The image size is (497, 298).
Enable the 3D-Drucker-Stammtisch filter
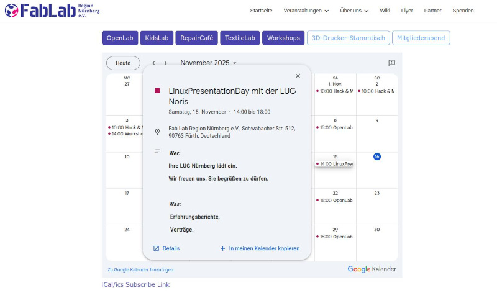click(x=349, y=38)
